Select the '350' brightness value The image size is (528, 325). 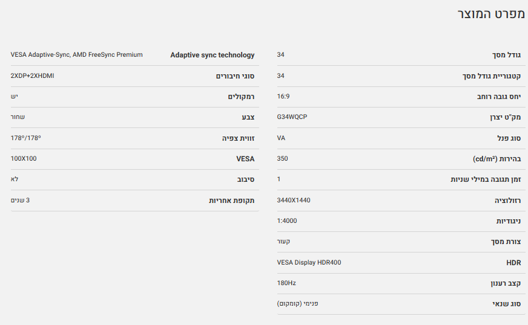(282, 158)
